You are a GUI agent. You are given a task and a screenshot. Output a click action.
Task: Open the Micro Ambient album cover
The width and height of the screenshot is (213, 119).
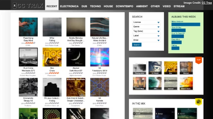click(100, 27)
